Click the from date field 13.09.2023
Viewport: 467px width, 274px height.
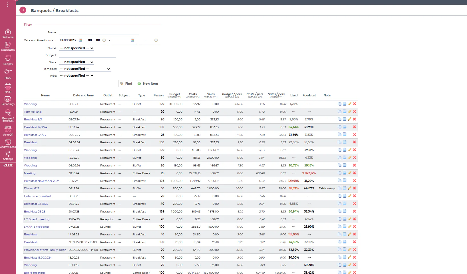click(x=68, y=40)
